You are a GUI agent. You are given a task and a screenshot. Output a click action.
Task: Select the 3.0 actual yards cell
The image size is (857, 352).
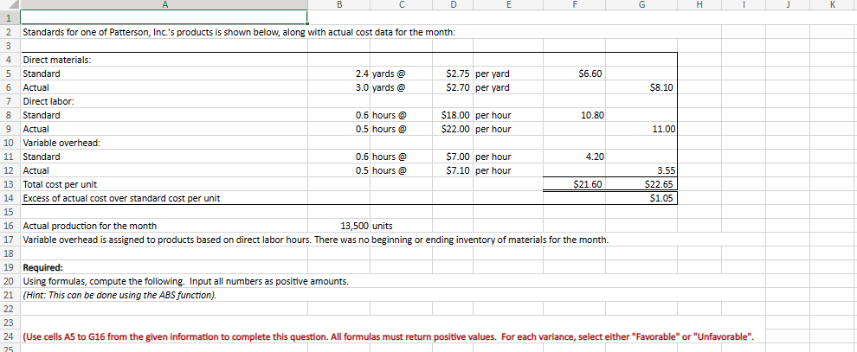click(x=338, y=87)
